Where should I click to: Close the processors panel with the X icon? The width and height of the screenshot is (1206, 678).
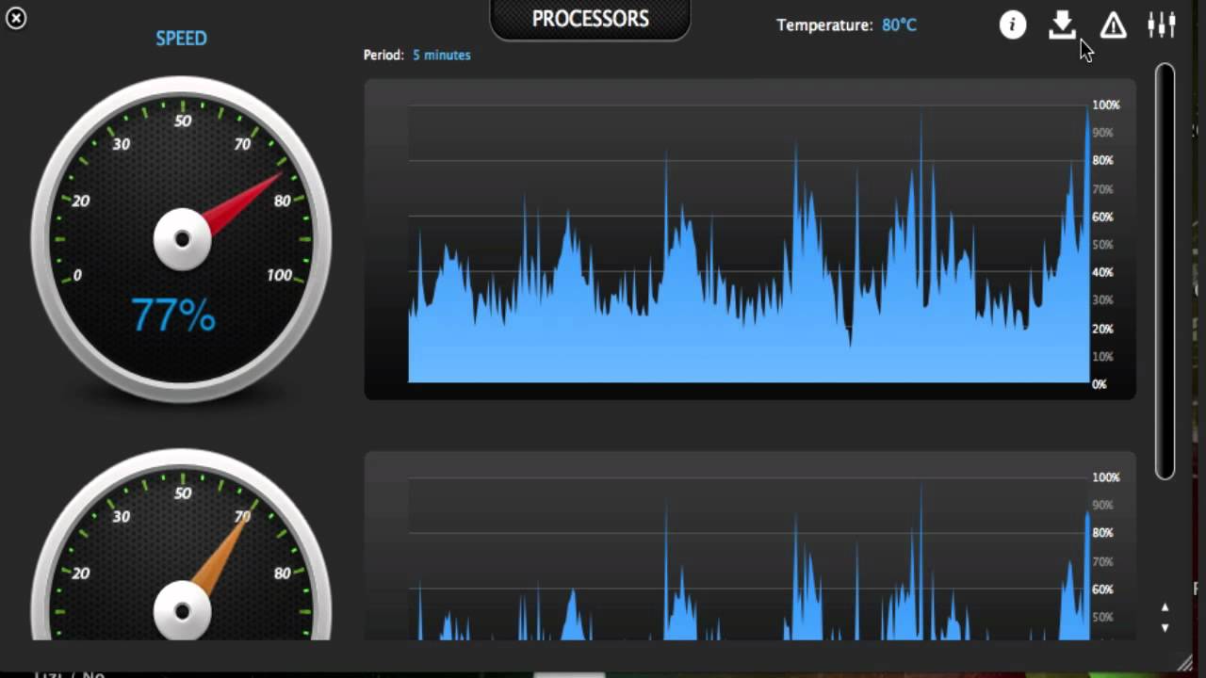tap(16, 18)
